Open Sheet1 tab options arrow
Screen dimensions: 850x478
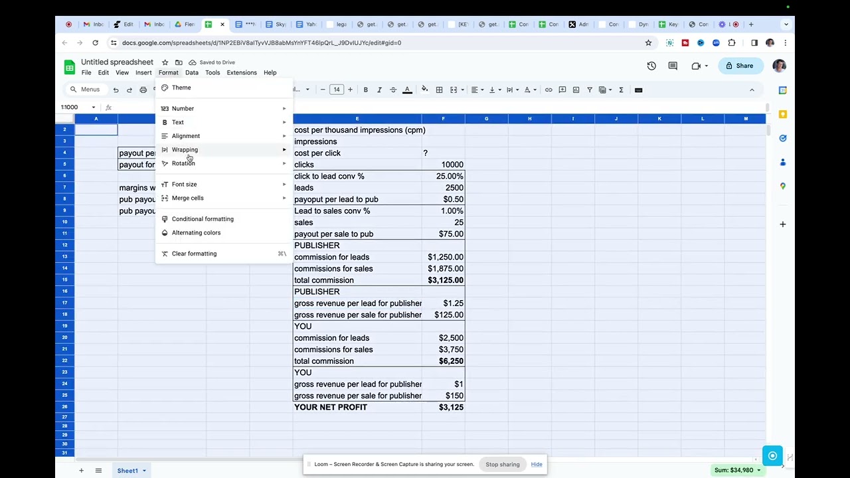click(144, 471)
